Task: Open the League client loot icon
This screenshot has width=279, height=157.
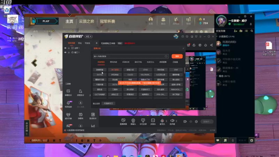Action: point(176,21)
